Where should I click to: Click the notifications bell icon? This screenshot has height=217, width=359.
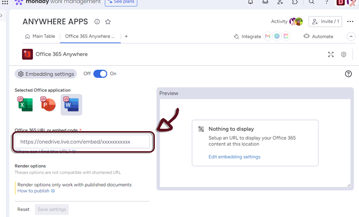(250, 2)
